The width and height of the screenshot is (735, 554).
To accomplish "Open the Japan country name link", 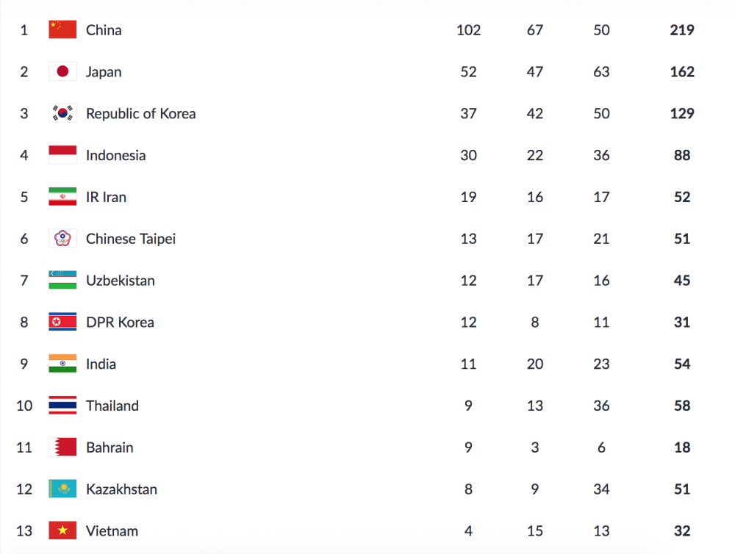I will coord(104,72).
